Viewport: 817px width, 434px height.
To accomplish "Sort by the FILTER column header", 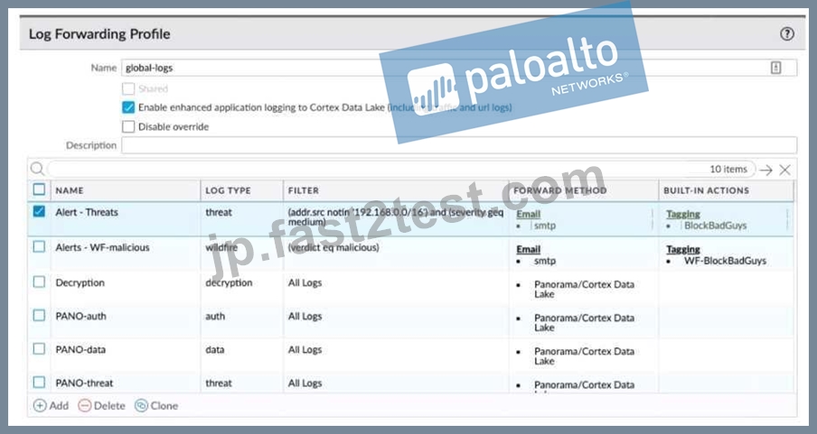I will coord(304,190).
